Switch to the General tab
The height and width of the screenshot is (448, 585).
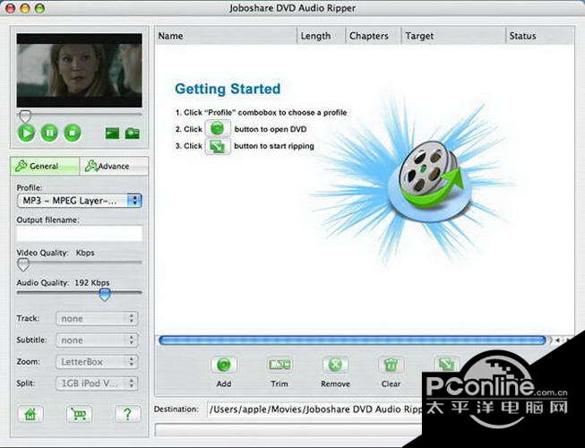(x=45, y=166)
